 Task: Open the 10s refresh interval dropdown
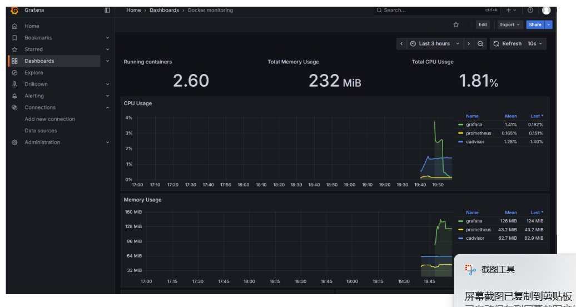click(x=535, y=43)
